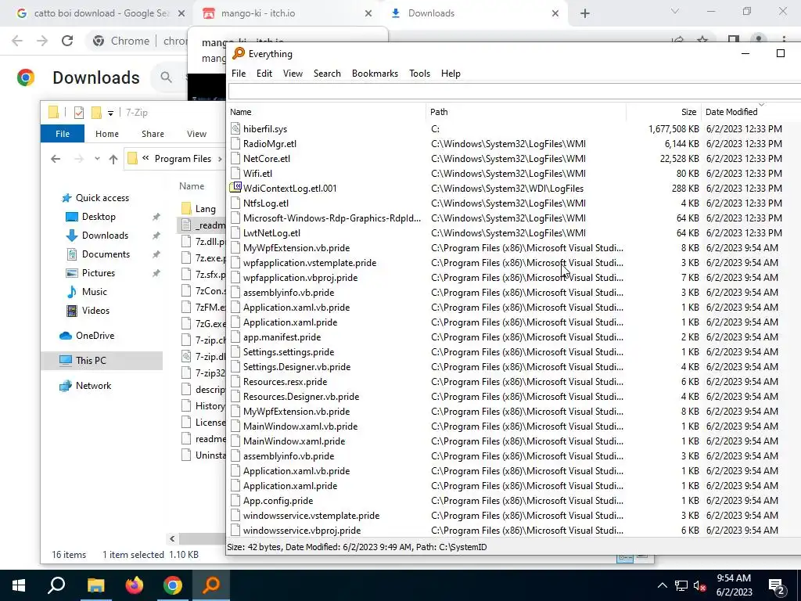Select the WdiContextLog.etl.001 file icon
Screen dimensions: 801x601
[x=235, y=188]
